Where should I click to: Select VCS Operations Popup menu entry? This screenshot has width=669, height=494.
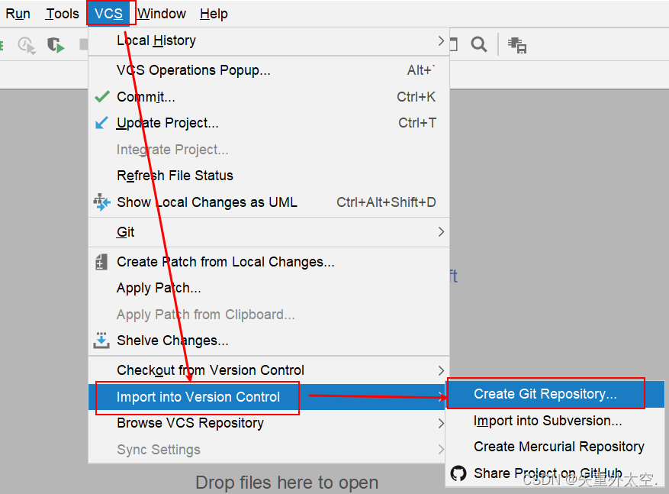pyautogui.click(x=269, y=70)
